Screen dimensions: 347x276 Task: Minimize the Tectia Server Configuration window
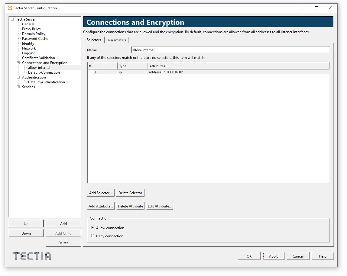303,8
